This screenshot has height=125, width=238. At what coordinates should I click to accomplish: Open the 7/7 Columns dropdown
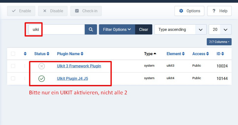219,42
